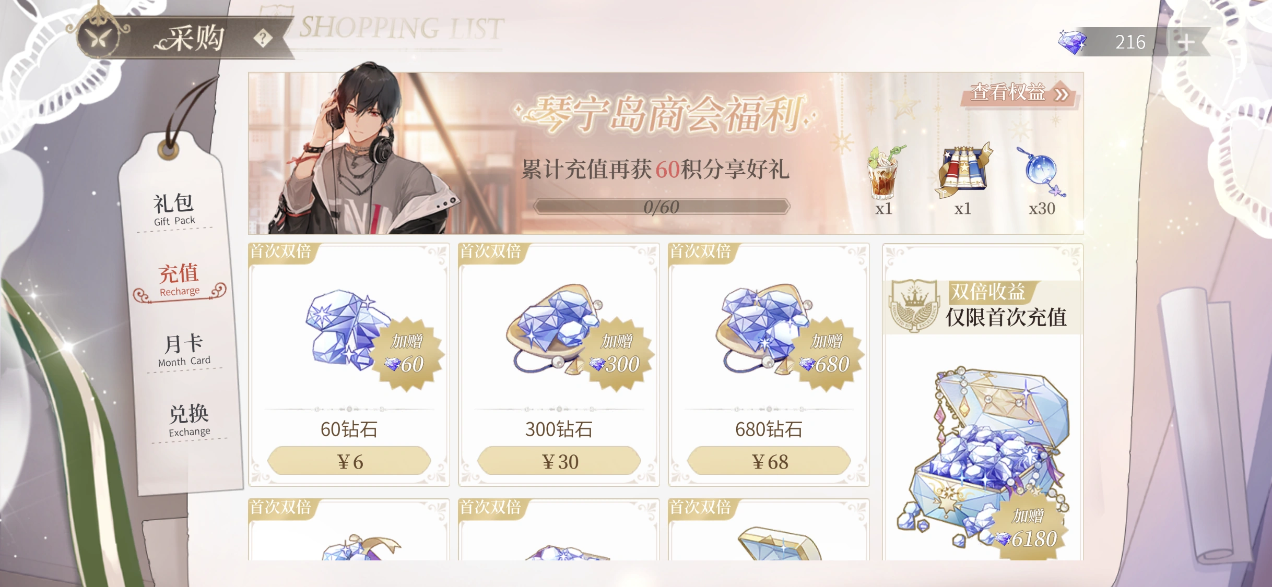Open the question mark help icon
Viewport: 1272px width, 587px height.
(263, 38)
